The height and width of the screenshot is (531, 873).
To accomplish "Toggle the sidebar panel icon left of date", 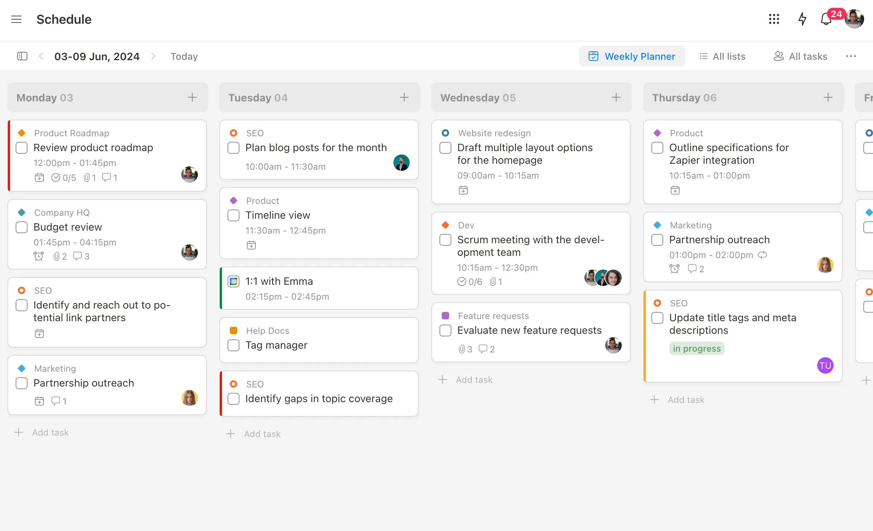I will point(22,56).
